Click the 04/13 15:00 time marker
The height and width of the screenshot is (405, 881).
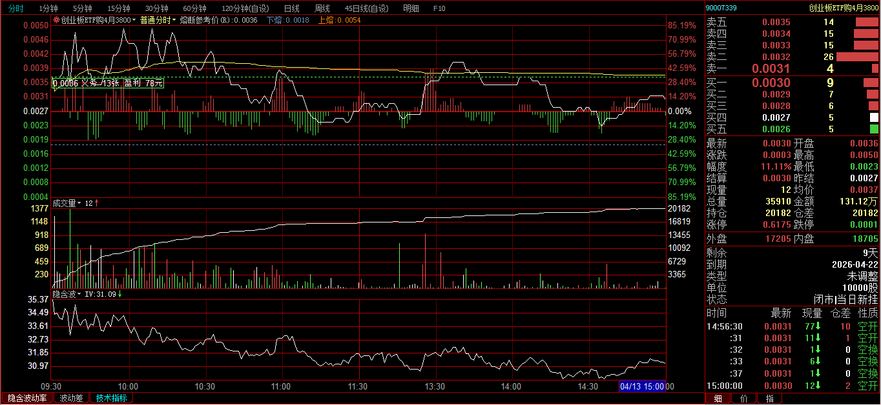click(642, 386)
